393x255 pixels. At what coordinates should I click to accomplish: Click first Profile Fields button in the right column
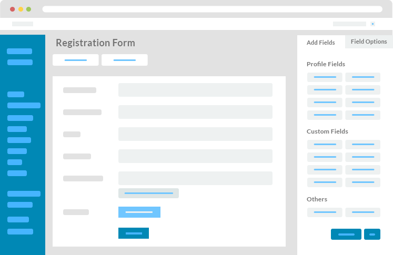point(362,77)
